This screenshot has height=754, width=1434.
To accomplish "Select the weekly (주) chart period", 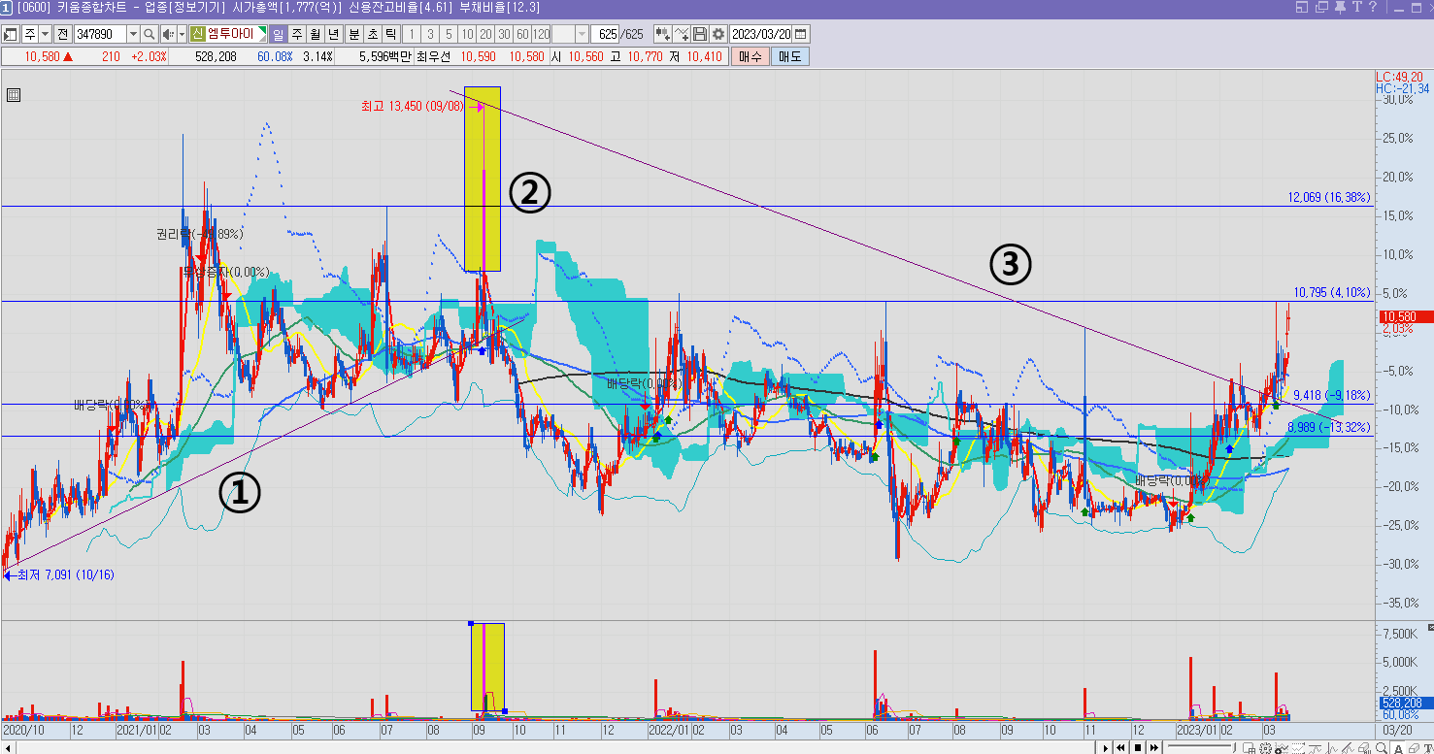I will (297, 34).
